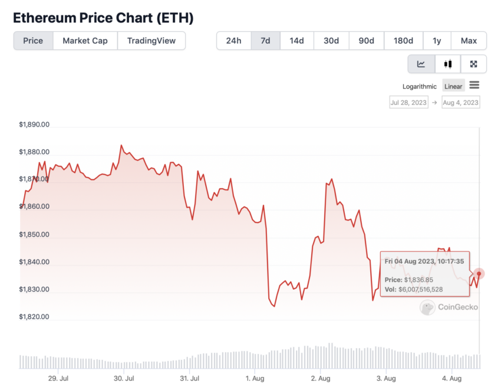This screenshot has height=390, width=501.
Task: Choose the 24h time range
Action: coord(234,41)
